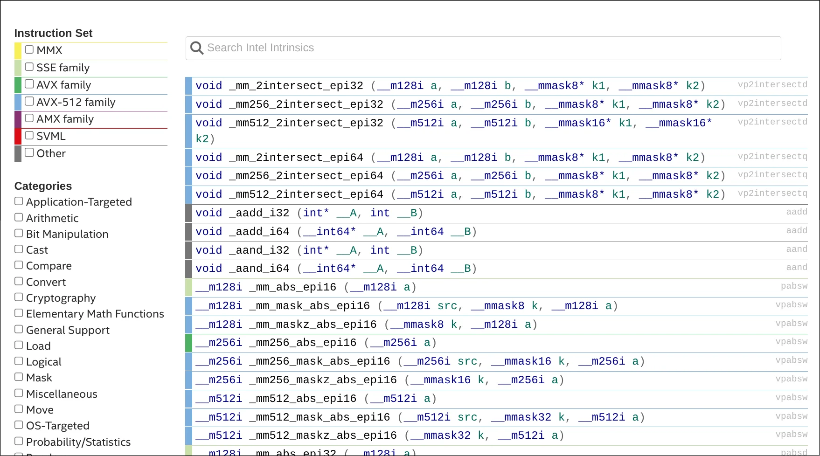Select the SVML checkbox
This screenshot has width=820, height=456.
29,135
